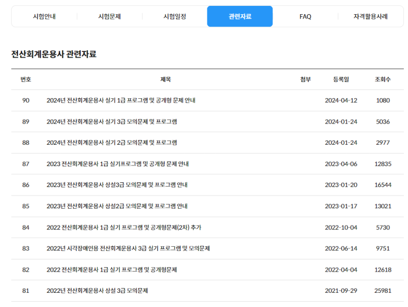Switch to the 자격활용사례 tab
The height and width of the screenshot is (307, 408).
point(371,16)
